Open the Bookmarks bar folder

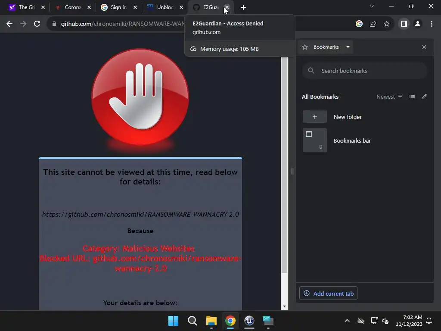click(364, 141)
